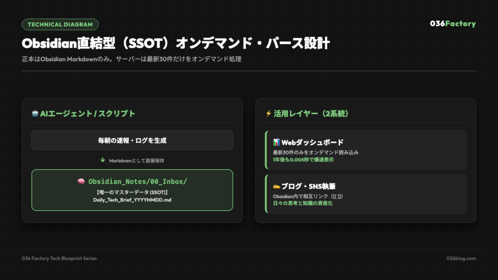This screenshot has width=498, height=280.
Task: Click the robot icon beside AIエージェント heading
Action: tap(35, 113)
